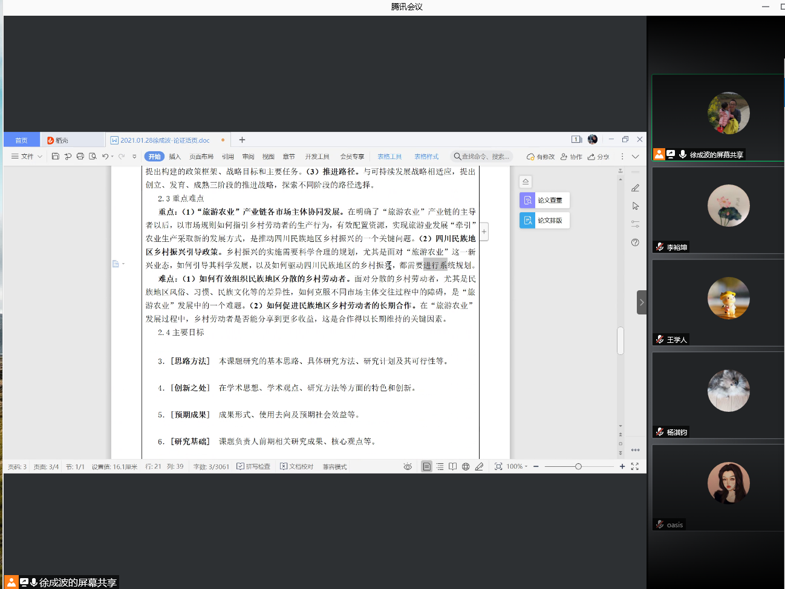Switch to reading view book icon

click(x=452, y=467)
